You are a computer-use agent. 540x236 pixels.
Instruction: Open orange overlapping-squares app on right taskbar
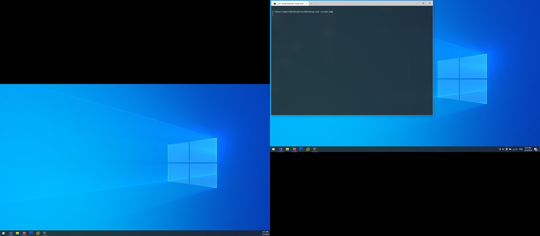[308, 149]
